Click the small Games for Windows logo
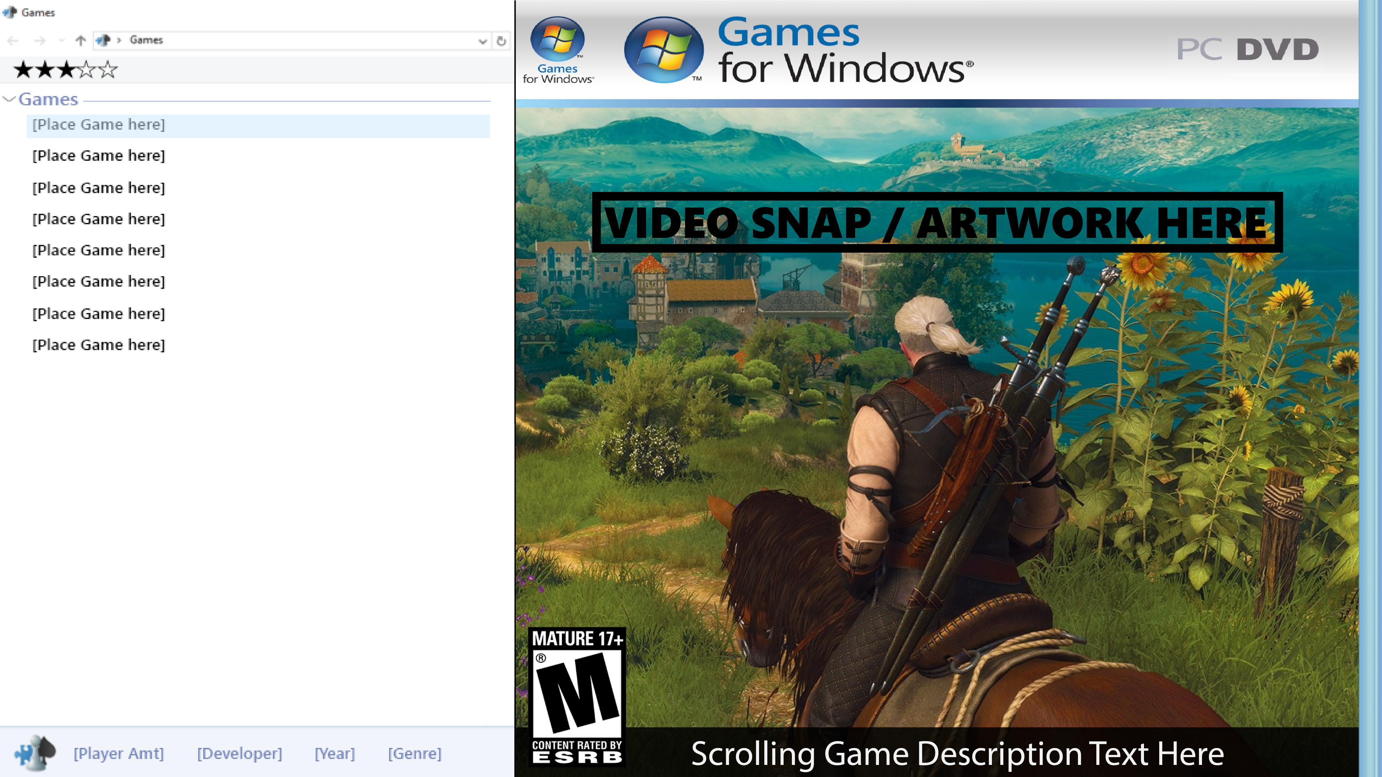The width and height of the screenshot is (1382, 777). pos(558,50)
